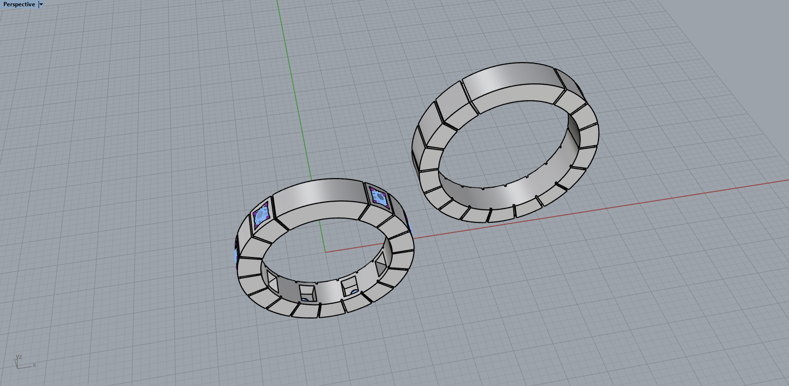Click the world axes icon in the viewport corner
The image size is (789, 386).
point(24,361)
